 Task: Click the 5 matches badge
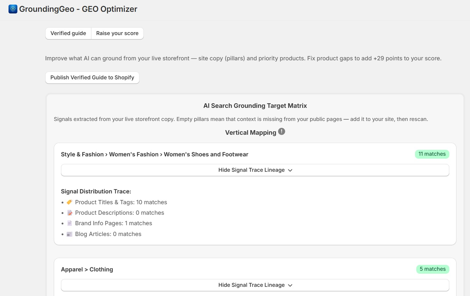[433, 269]
